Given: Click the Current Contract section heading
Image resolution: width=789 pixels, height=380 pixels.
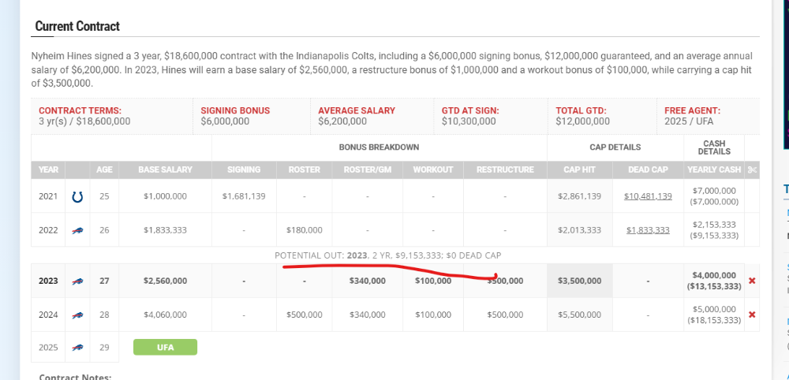Looking at the screenshot, I should (x=77, y=26).
